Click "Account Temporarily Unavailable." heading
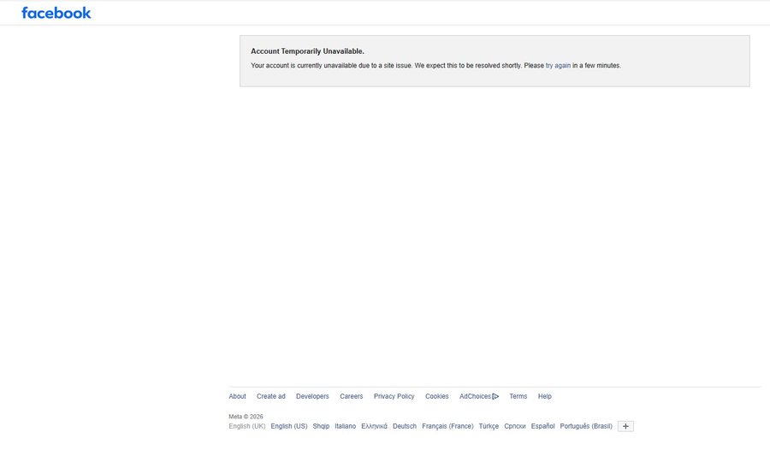Screen dimensions: 770x468 click(307, 51)
